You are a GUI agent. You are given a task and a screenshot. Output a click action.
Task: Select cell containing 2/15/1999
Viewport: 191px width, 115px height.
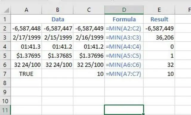[x=58, y=38]
